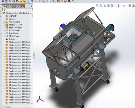Click the Compare Documents icon

(x=43, y=1)
